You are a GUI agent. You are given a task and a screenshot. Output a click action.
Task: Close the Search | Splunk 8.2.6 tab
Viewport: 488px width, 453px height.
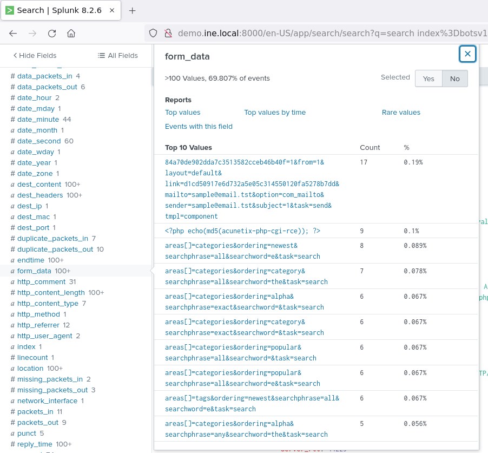pyautogui.click(x=112, y=10)
